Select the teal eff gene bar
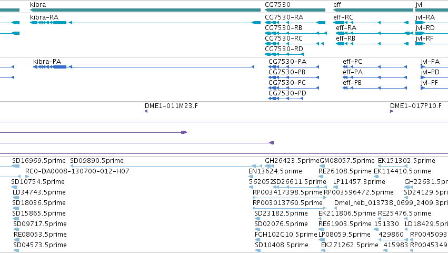This screenshot has width=448, height=253. tap(373, 10)
